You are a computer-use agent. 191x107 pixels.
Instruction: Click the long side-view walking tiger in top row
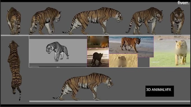pos(93,21)
